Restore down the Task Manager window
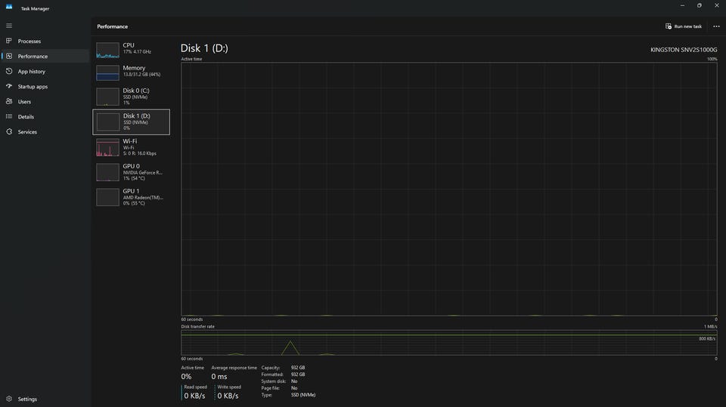 [x=699, y=5]
